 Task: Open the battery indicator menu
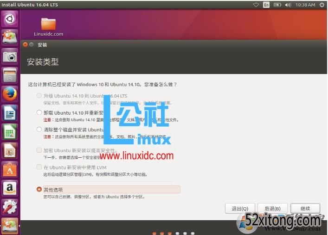click(x=277, y=5)
